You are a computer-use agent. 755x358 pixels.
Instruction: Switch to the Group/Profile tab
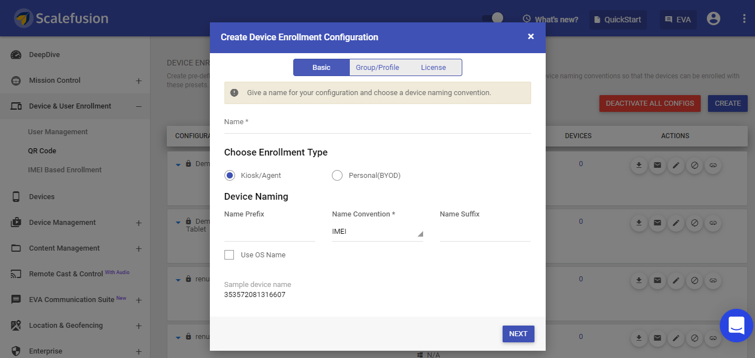coord(377,67)
